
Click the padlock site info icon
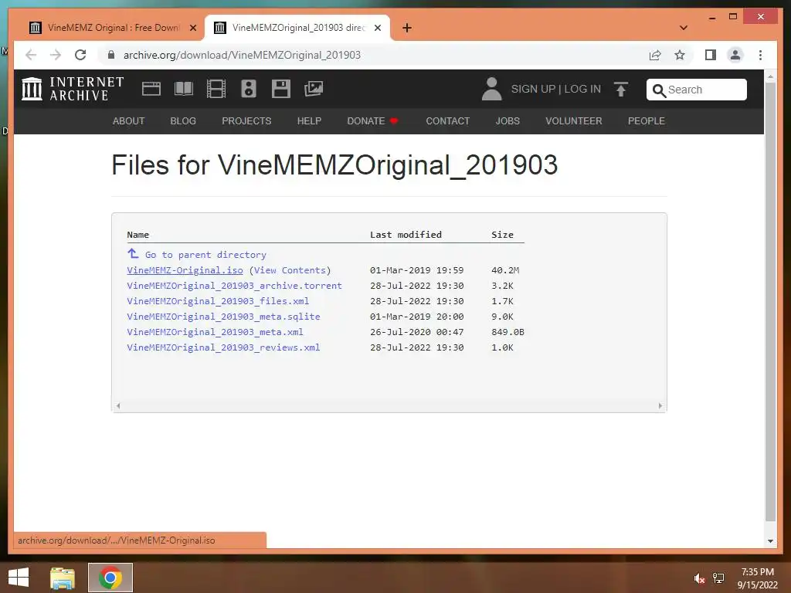click(x=111, y=55)
